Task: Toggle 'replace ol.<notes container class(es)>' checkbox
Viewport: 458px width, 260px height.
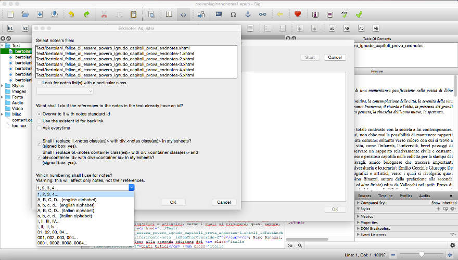Action: [x=39, y=157]
